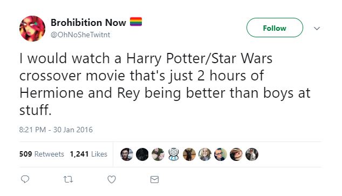Viewport: 342px width, 196px height.
Task: Follow the OhNoSheTwitnt account
Action: coord(275,28)
